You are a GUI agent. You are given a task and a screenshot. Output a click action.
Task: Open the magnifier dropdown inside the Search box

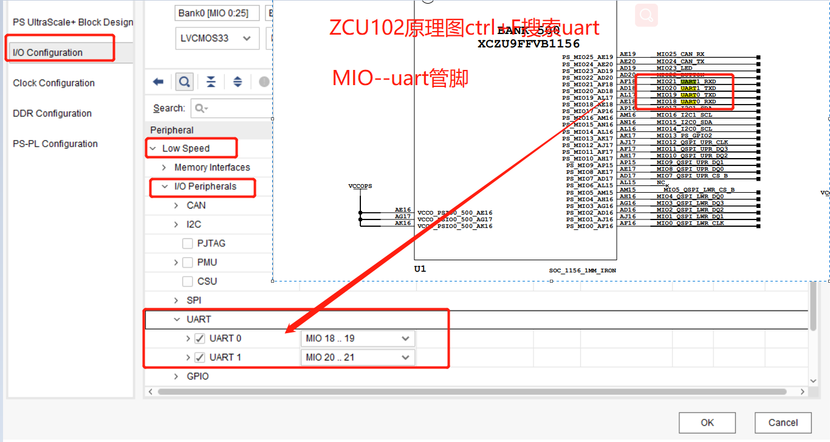[201, 108]
